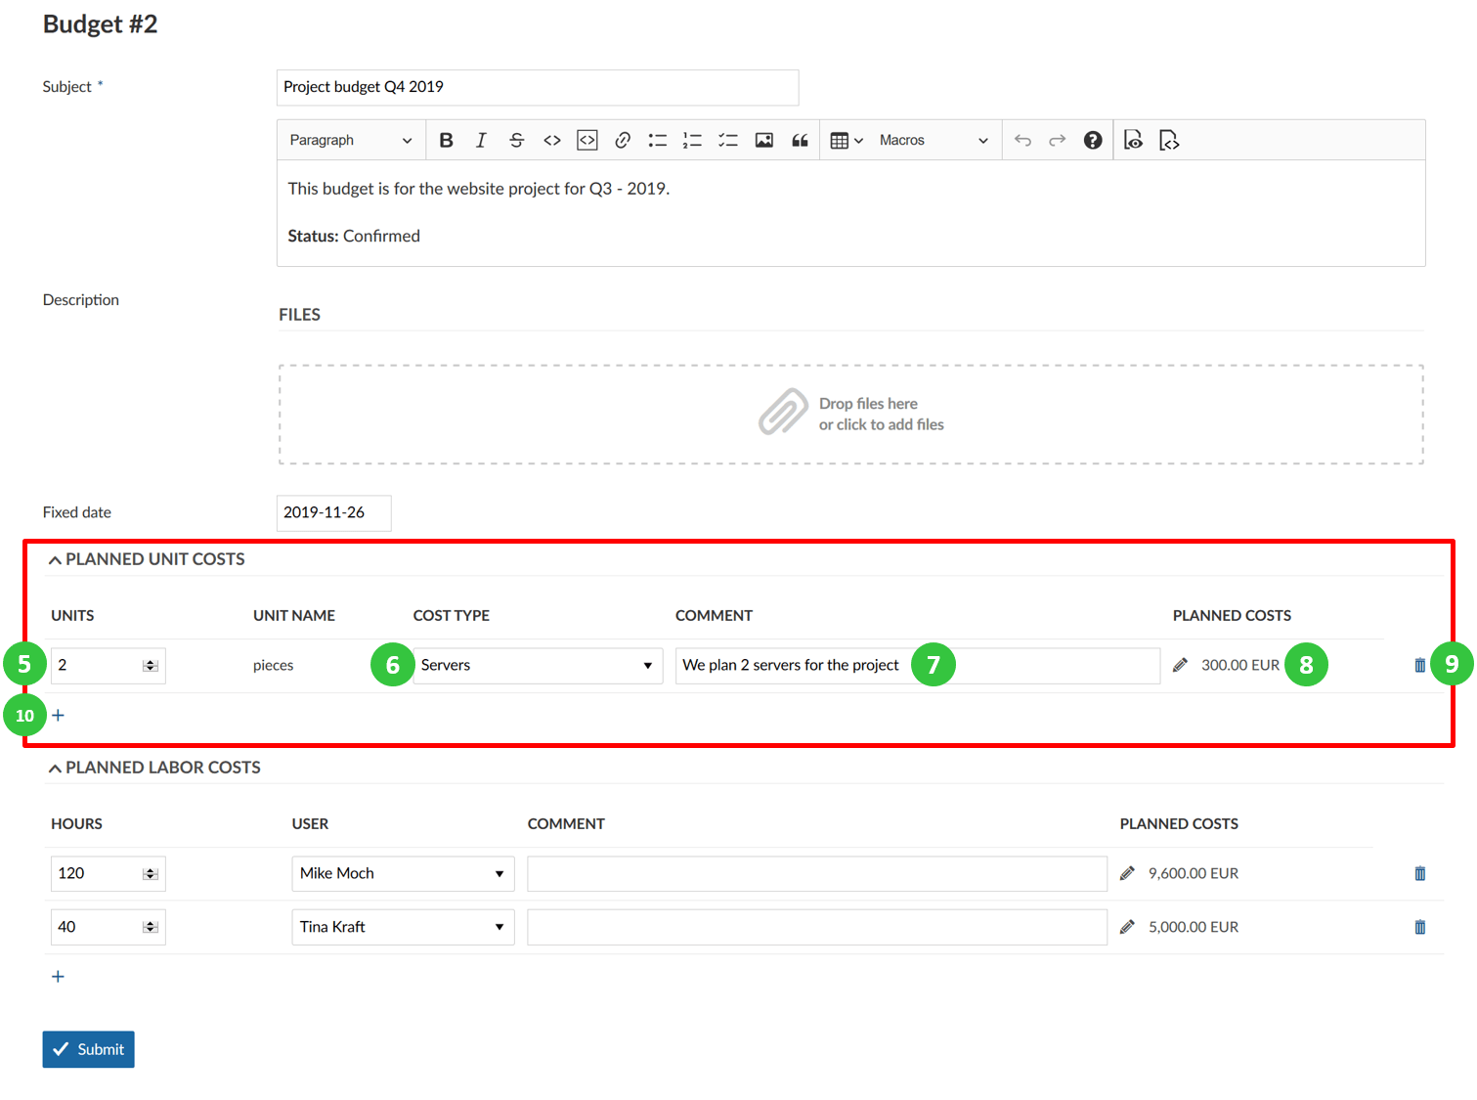Screen dimensions: 1477x1100
Task: Insert a block quote
Action: (x=800, y=141)
